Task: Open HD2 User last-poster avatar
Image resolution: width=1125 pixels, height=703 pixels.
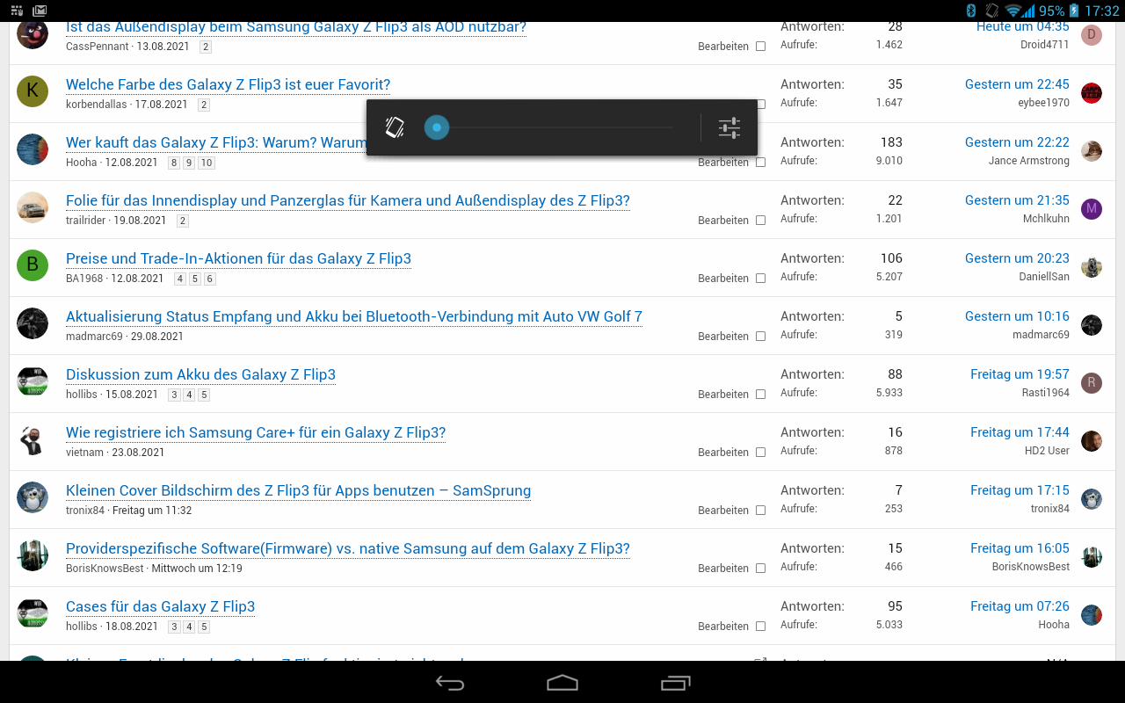Action: pyautogui.click(x=1092, y=441)
